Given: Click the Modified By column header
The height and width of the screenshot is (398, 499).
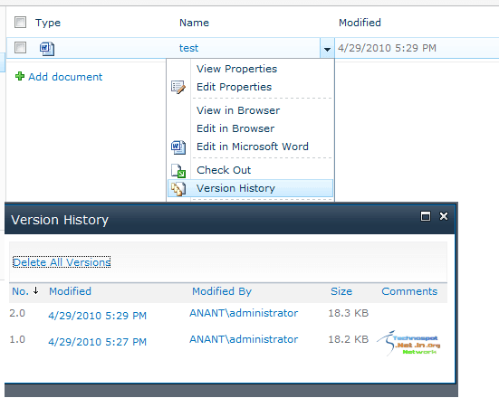Looking at the screenshot, I should pos(222,291).
